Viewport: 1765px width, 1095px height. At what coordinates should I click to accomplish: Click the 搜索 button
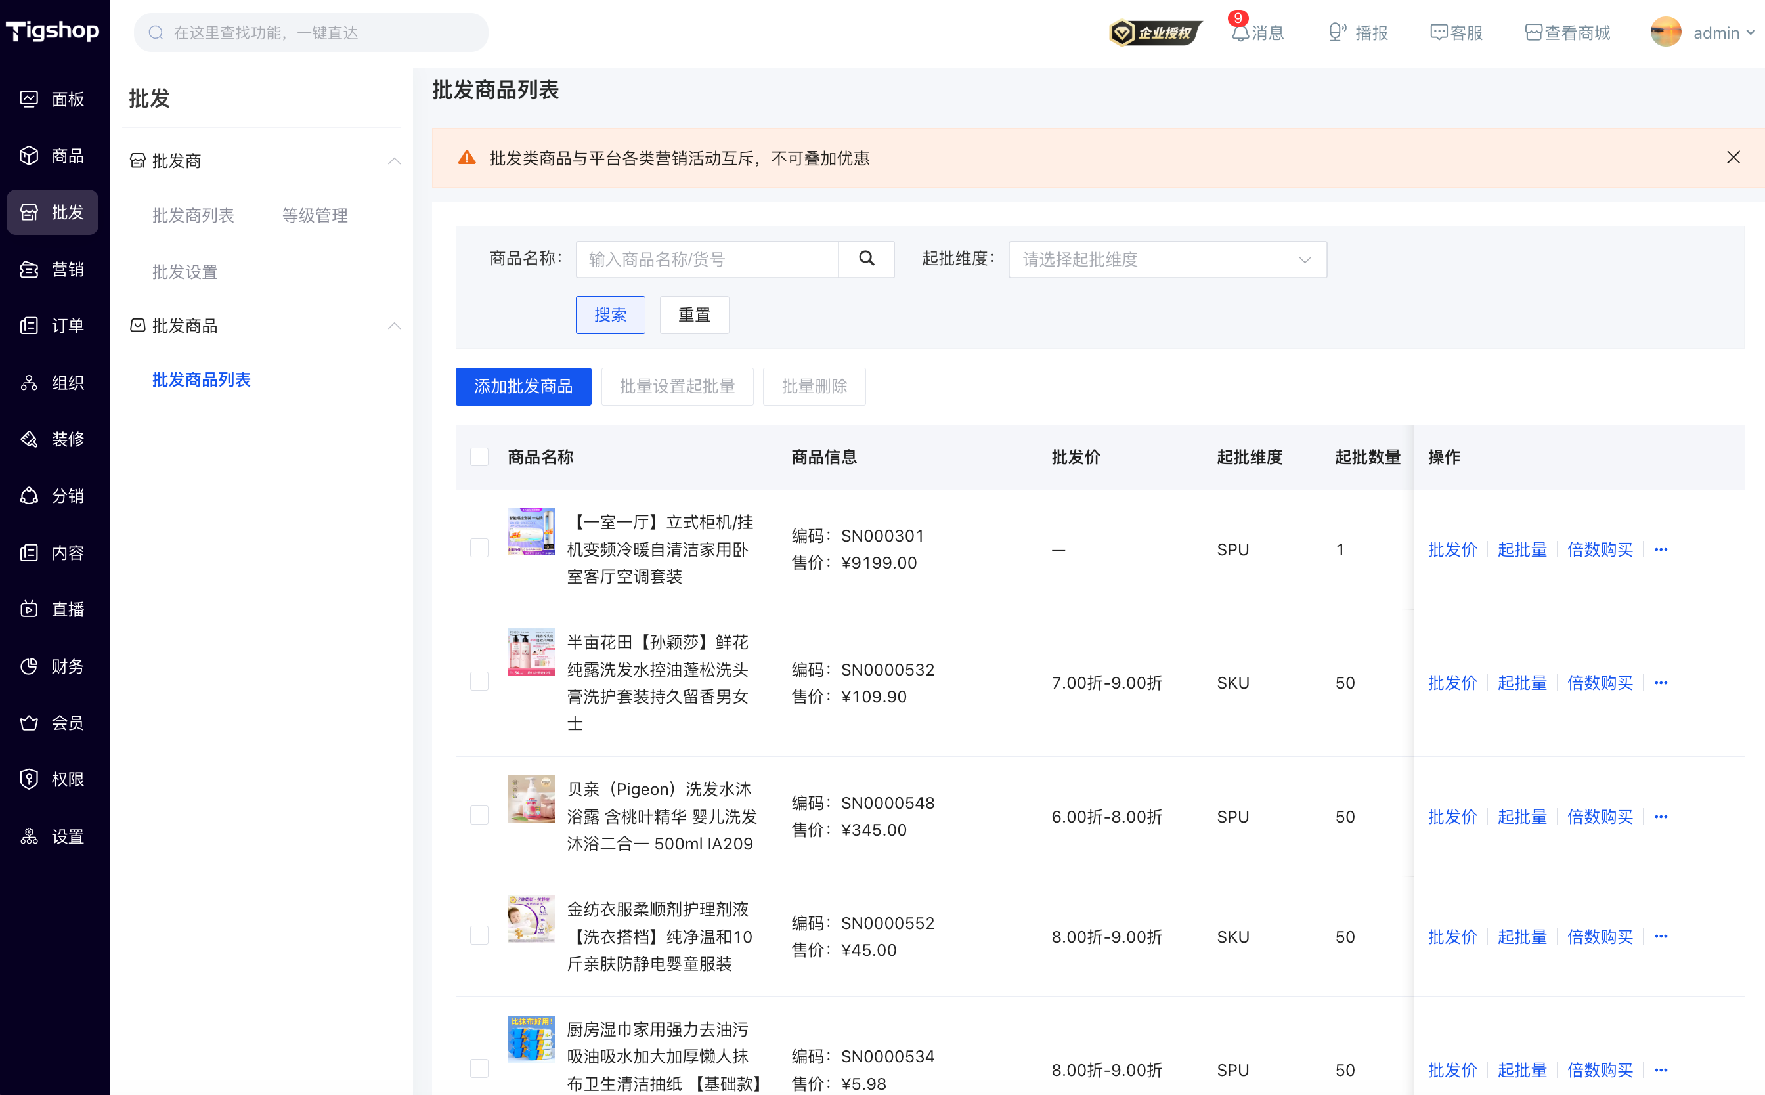[611, 315]
